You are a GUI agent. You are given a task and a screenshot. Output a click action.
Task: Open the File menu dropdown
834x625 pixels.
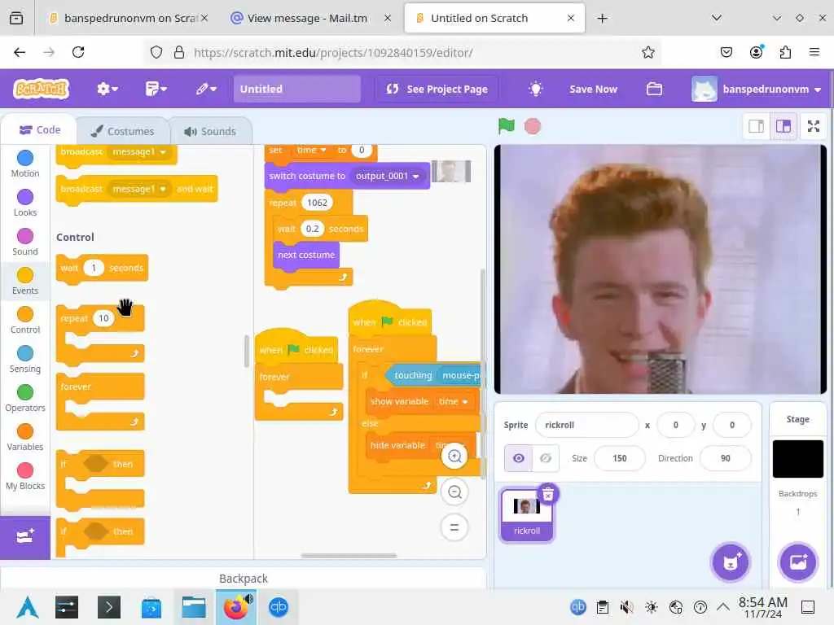(x=156, y=89)
